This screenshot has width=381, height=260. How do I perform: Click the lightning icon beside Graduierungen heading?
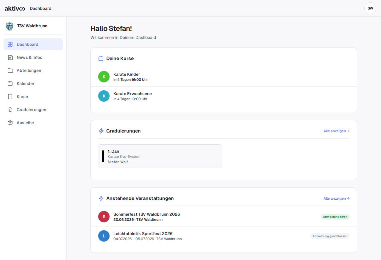(x=101, y=131)
